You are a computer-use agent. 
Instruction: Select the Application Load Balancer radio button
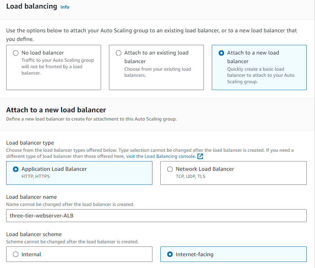click(16, 169)
